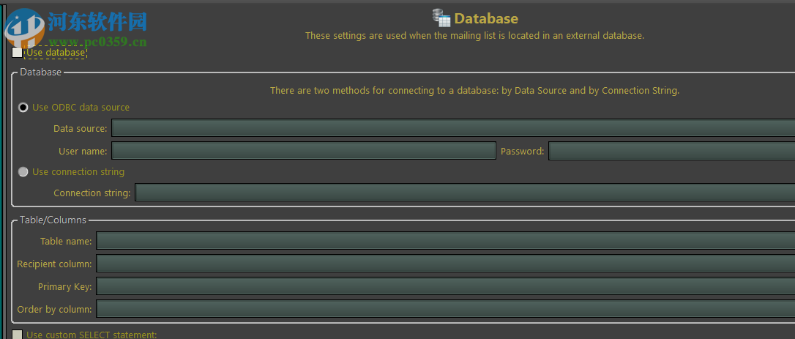Screen dimensions: 795x339
Task: Click the "There are two methods" description text
Action: point(474,91)
